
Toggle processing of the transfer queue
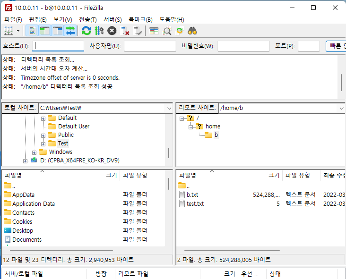tap(99, 31)
